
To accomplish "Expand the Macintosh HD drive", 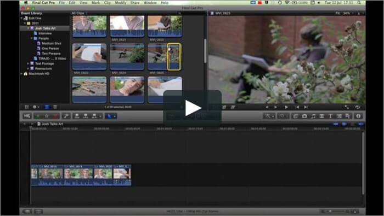I will 21,73.
